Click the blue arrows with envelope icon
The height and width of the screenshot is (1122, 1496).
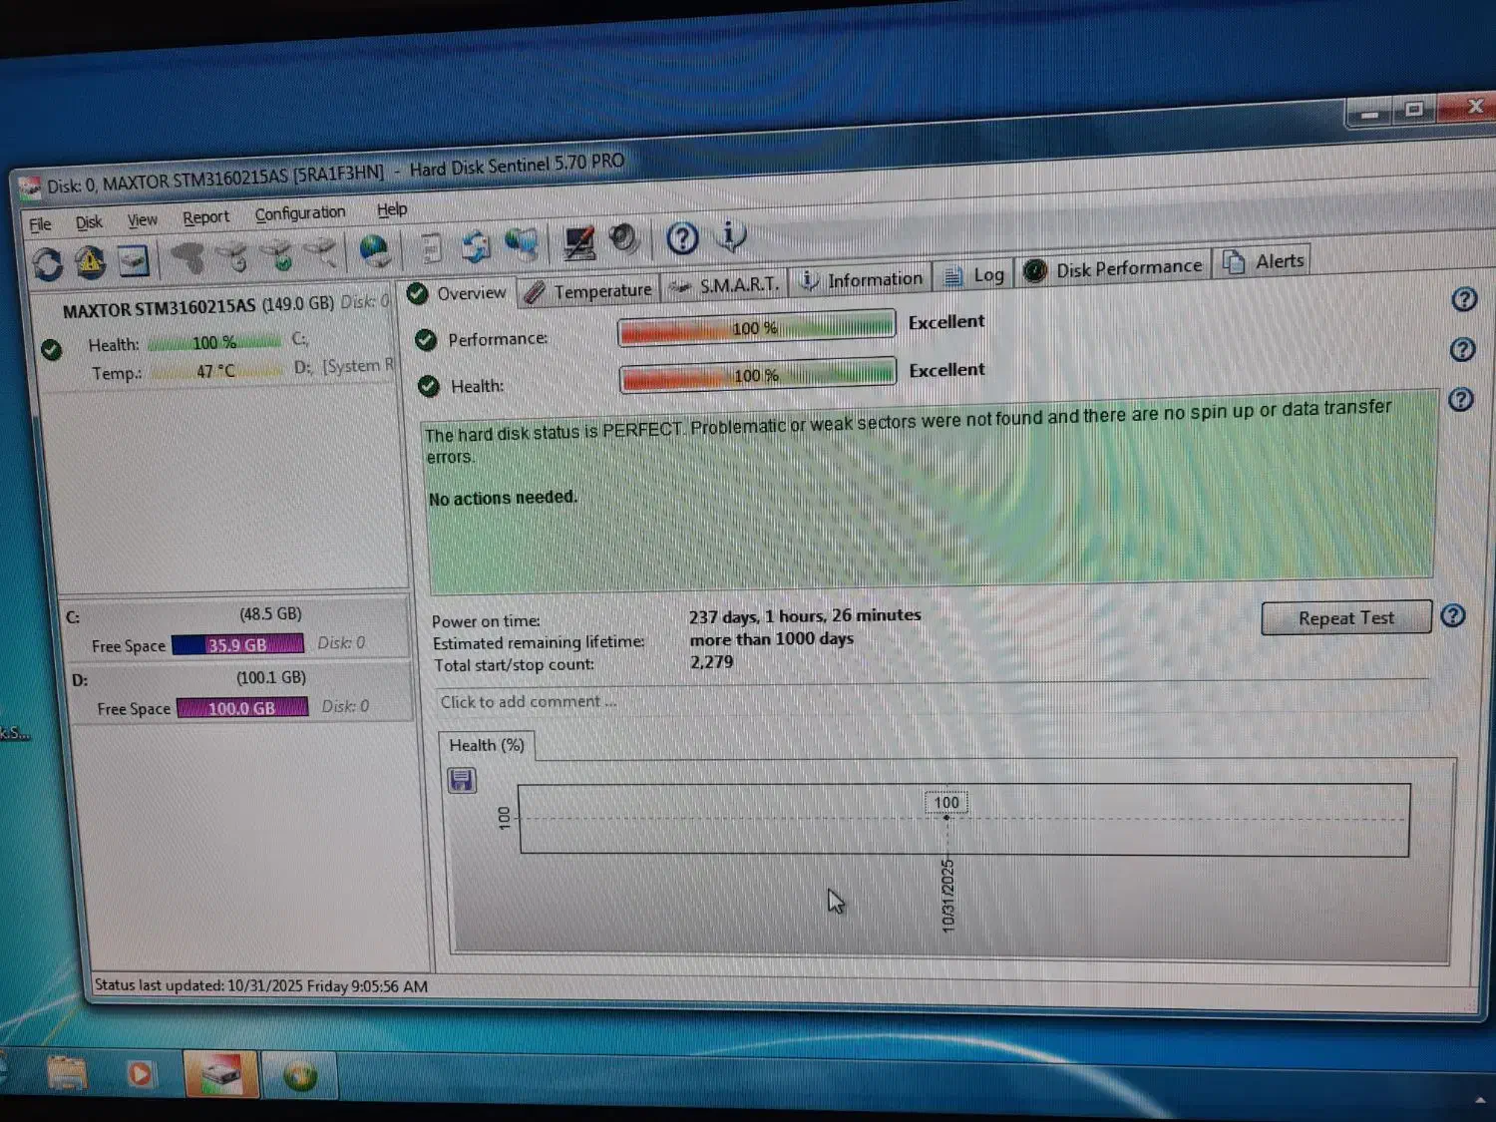(476, 246)
